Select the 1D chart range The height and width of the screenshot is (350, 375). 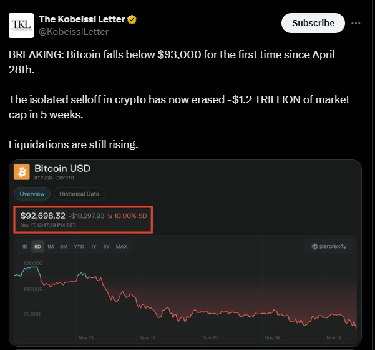(x=24, y=247)
